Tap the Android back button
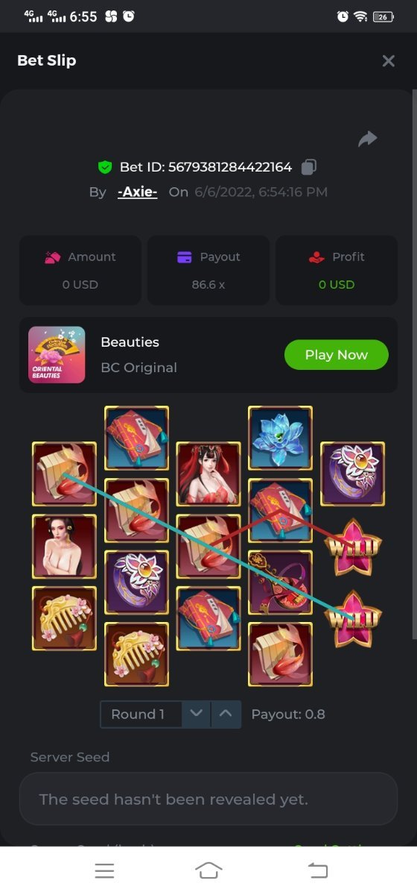Image resolution: width=417 pixels, height=895 pixels. click(x=317, y=870)
